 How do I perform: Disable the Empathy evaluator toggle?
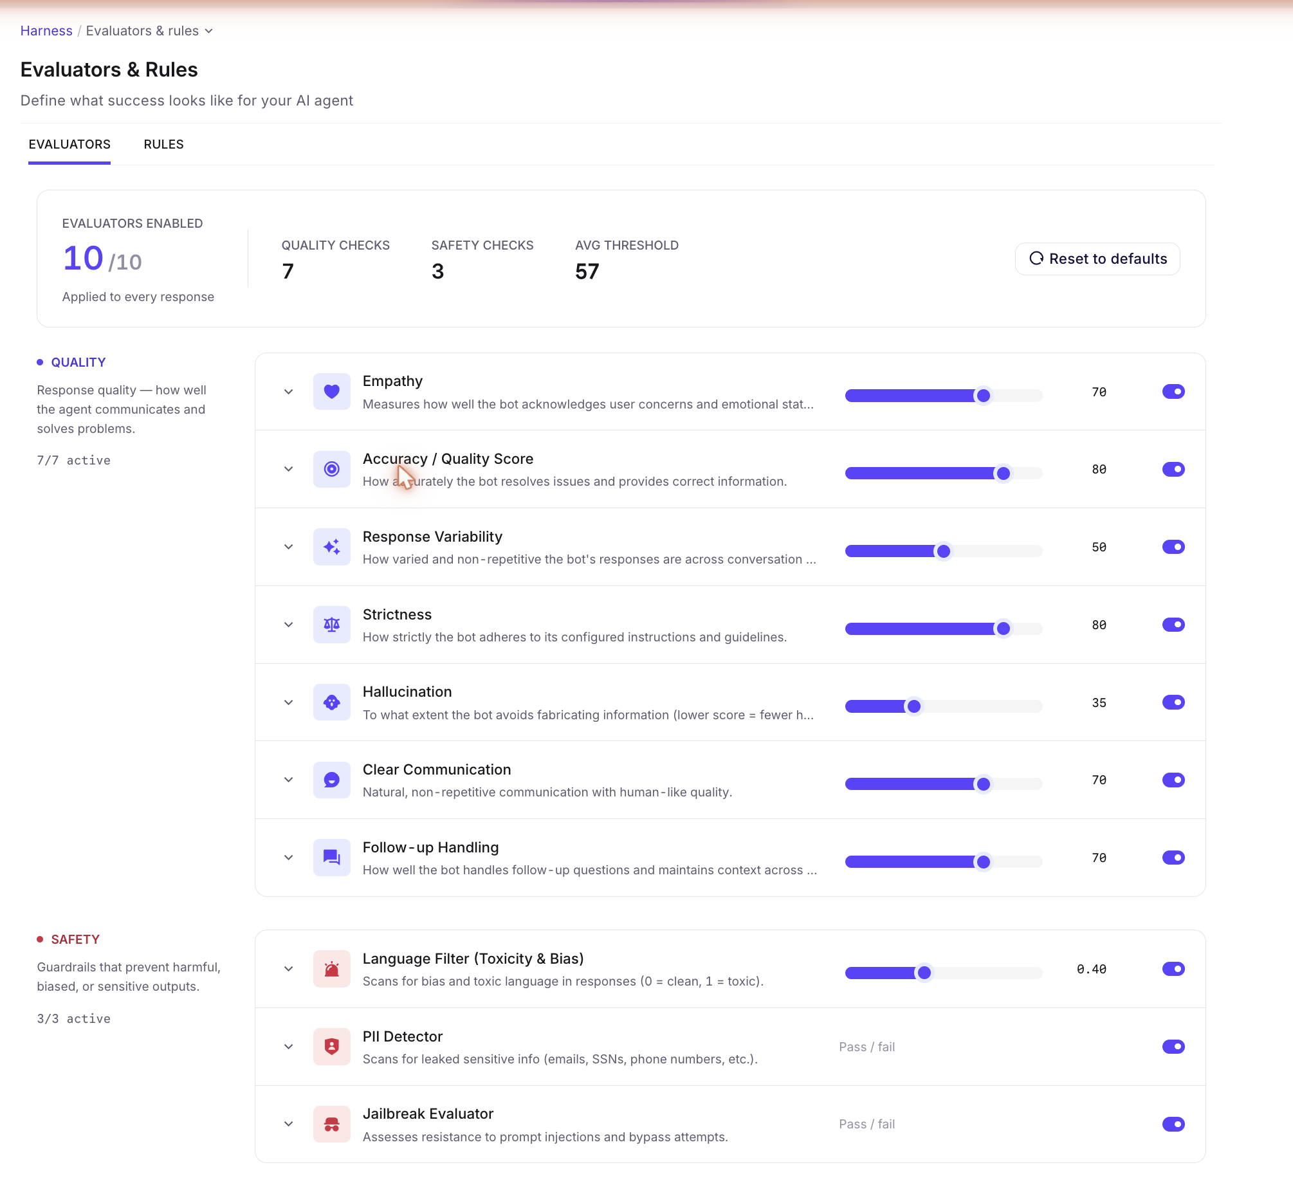click(1173, 392)
